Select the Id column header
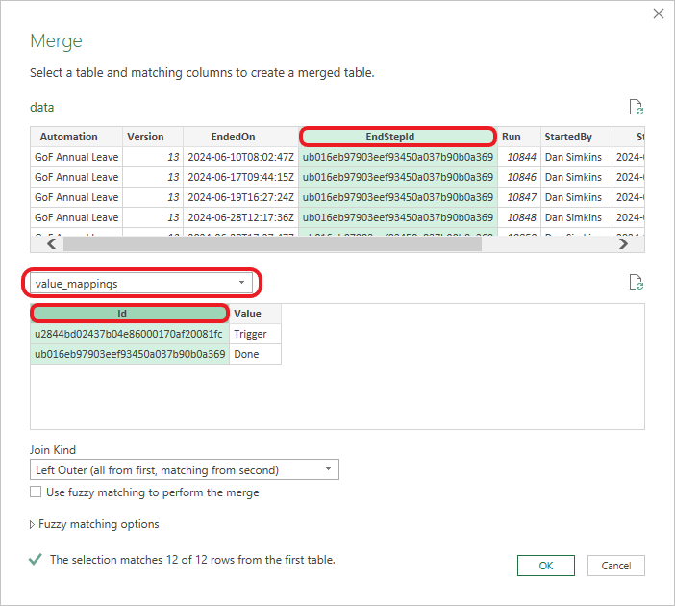This screenshot has height=606, width=675. [x=130, y=314]
